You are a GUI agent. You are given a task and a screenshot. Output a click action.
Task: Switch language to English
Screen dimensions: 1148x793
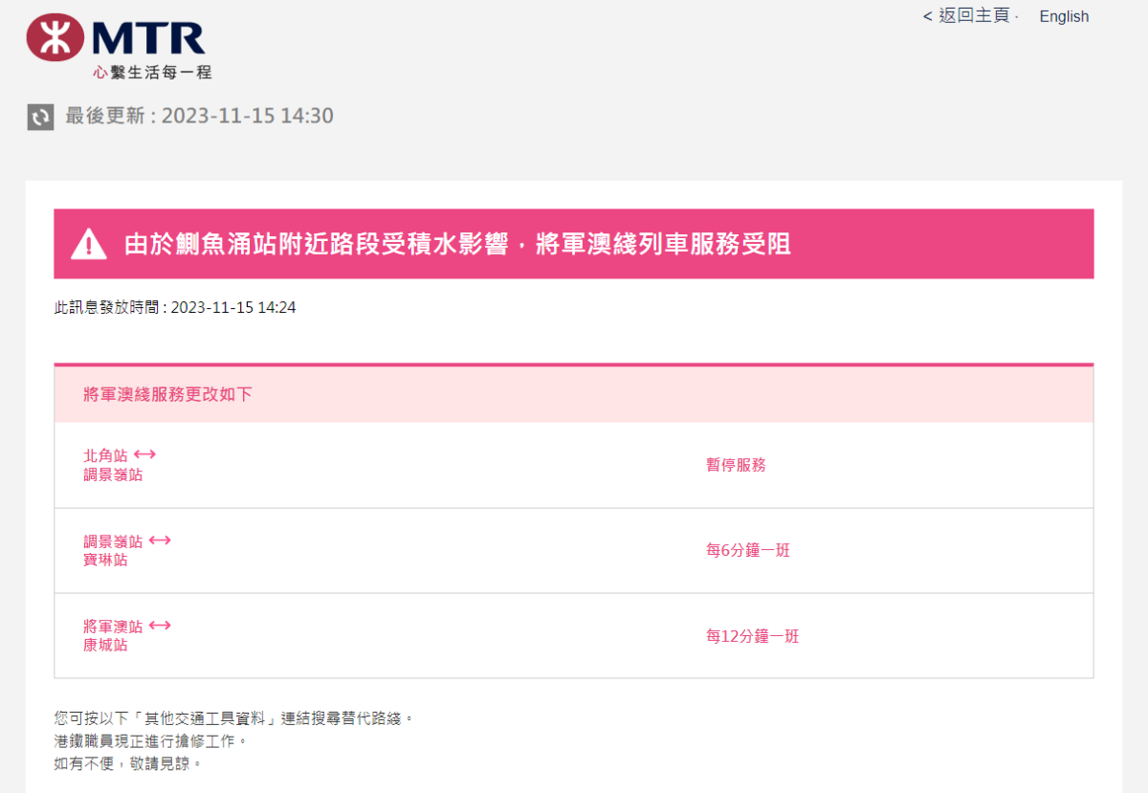click(1064, 16)
